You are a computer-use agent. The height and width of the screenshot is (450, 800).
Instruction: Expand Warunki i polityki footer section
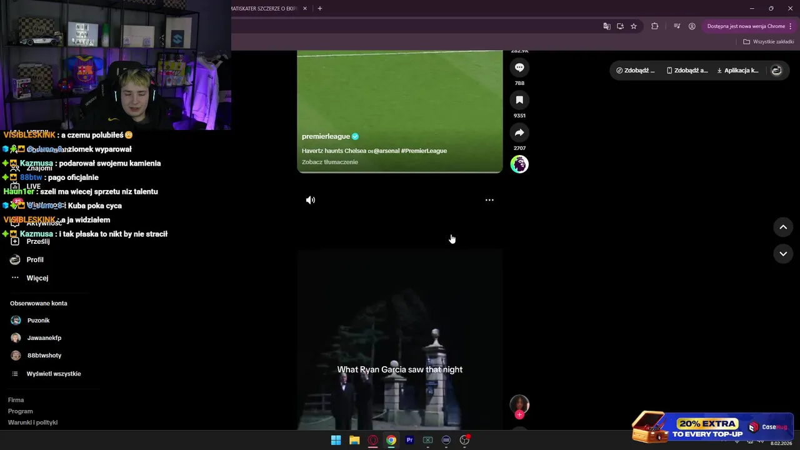point(32,422)
